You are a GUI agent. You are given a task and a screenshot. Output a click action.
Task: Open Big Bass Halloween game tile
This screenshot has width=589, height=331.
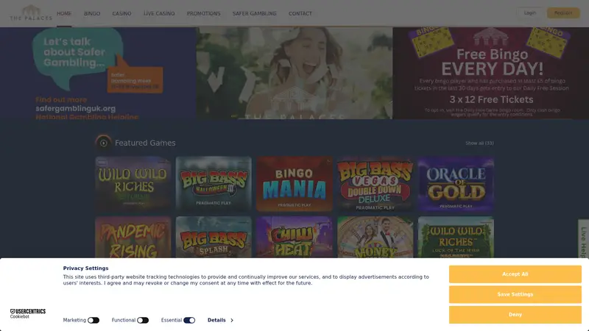(214, 184)
